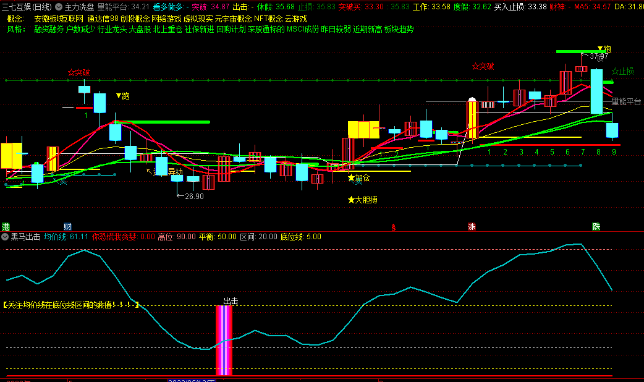644x382 pixels.
Task: Click the 止损: 35.83 value
Action: pos(316,7)
